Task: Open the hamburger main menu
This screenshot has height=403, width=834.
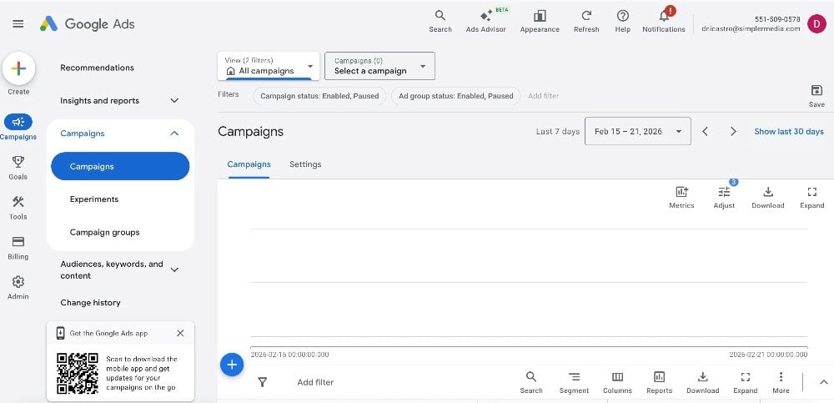Action: [18, 23]
